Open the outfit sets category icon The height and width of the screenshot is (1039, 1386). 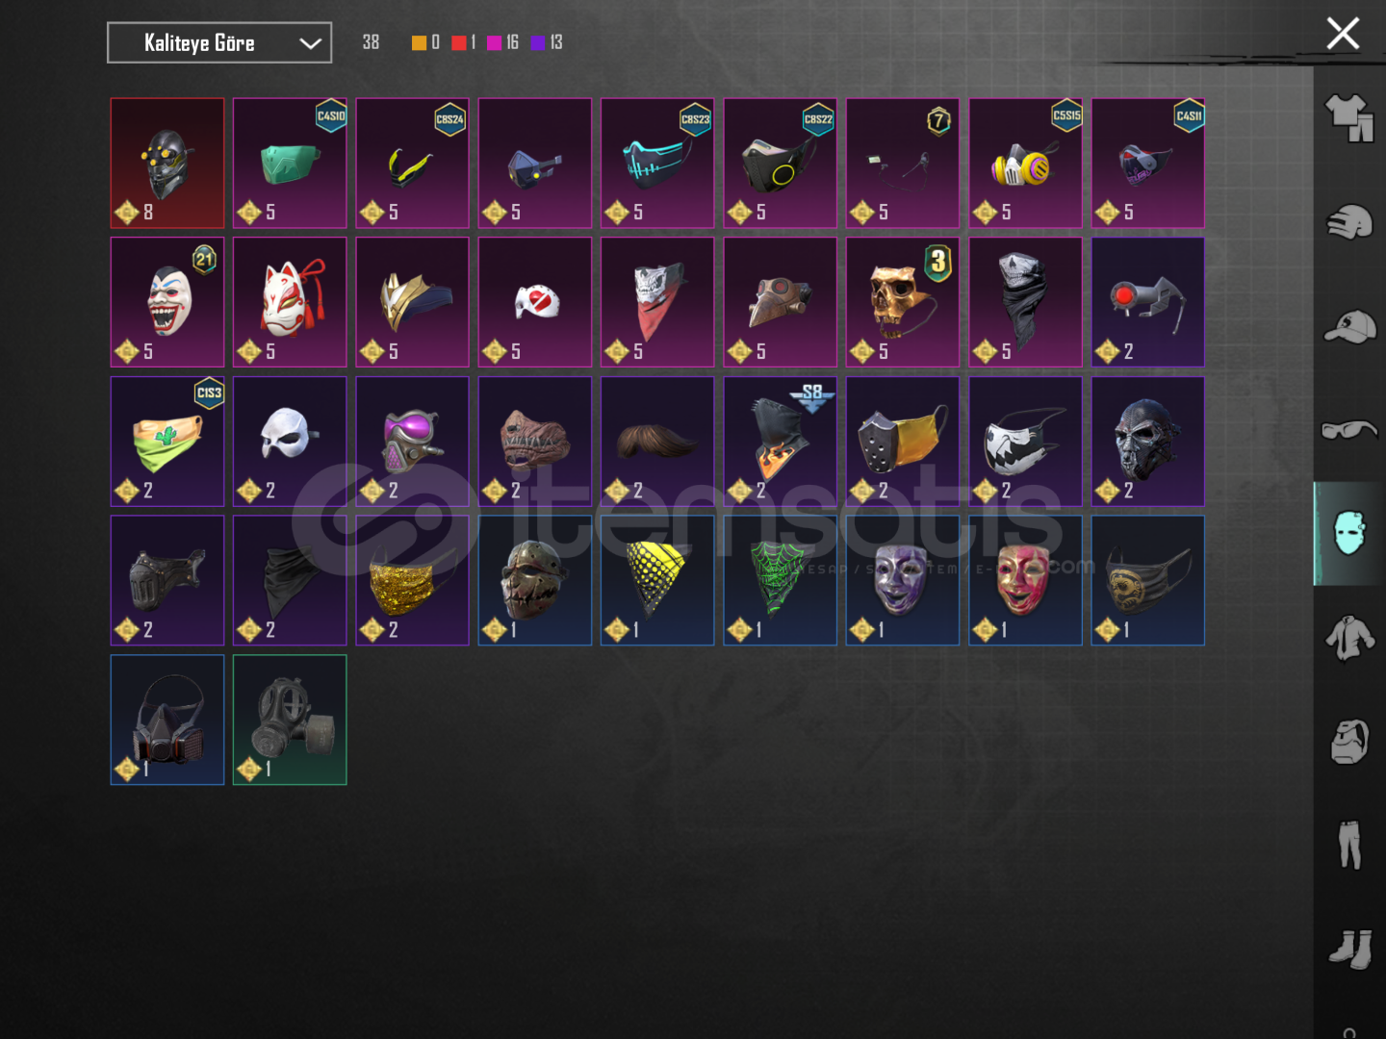click(1349, 118)
